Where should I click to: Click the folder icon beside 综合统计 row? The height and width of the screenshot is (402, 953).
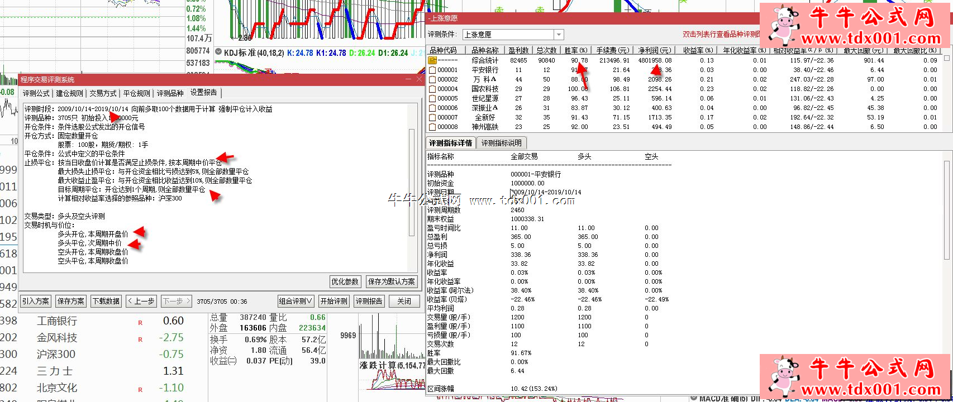point(432,60)
